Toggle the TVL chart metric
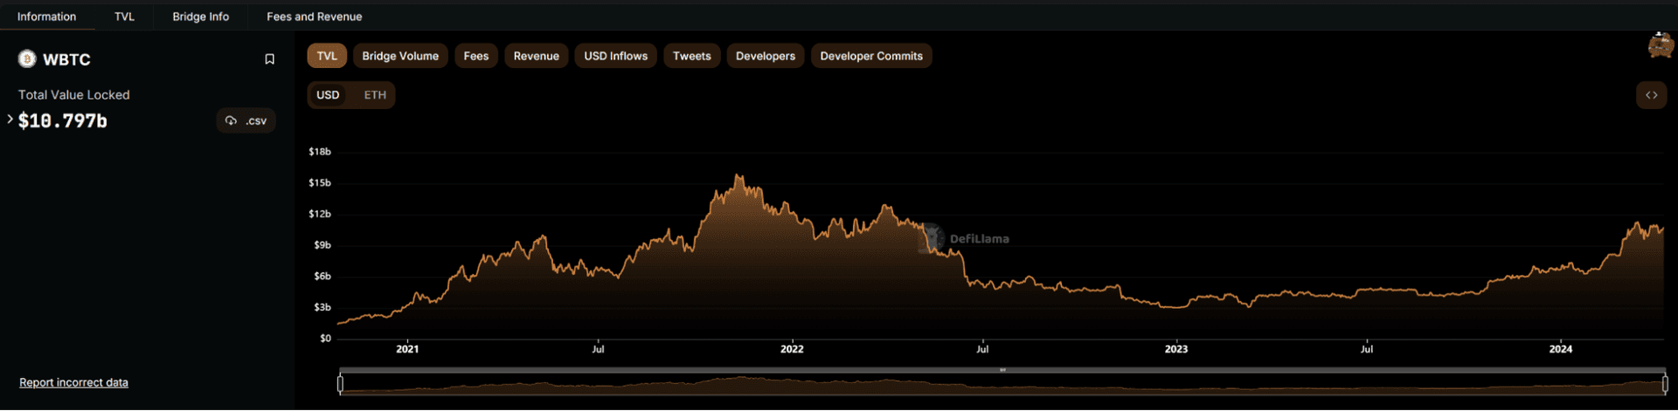 [327, 56]
